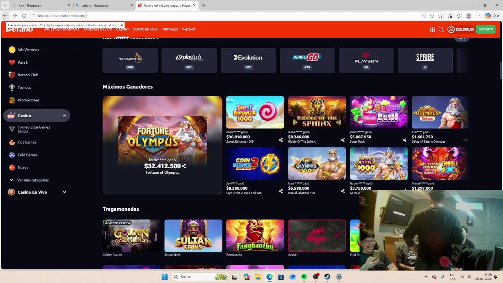Open File Explorer from the taskbar
503x283 pixels.
pyautogui.click(x=258, y=277)
